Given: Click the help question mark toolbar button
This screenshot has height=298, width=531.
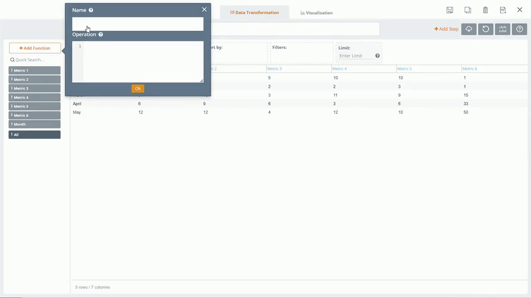Looking at the screenshot, I should (519, 29).
